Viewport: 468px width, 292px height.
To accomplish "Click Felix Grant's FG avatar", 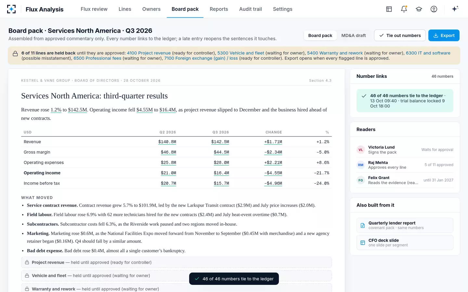I will pos(361,180).
